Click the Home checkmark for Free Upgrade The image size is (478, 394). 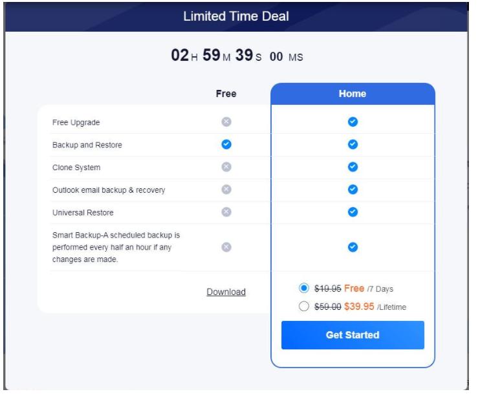pos(353,122)
